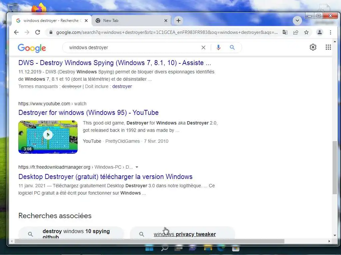Expand the tab search dropdown
Viewport: 341px width, 255px height.
pyautogui.click(x=297, y=21)
